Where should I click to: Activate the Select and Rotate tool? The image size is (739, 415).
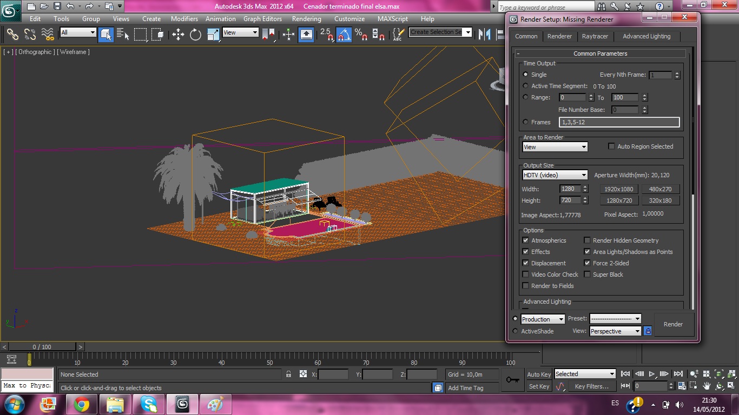pos(195,35)
